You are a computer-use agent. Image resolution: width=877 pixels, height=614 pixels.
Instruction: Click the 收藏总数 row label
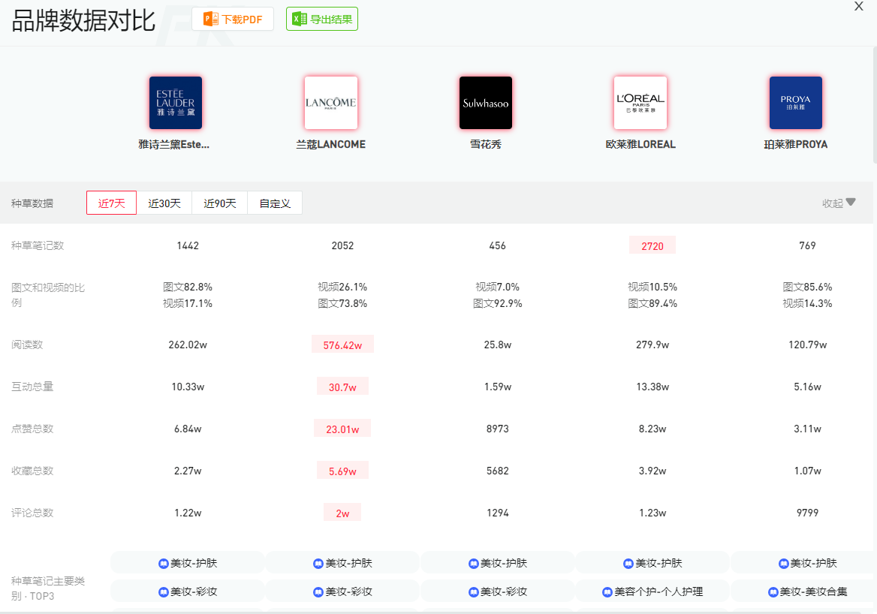(32, 471)
